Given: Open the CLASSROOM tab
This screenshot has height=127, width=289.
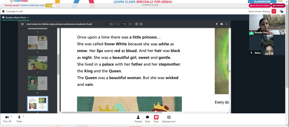Looking at the screenshot, I should (x=262, y=1).
